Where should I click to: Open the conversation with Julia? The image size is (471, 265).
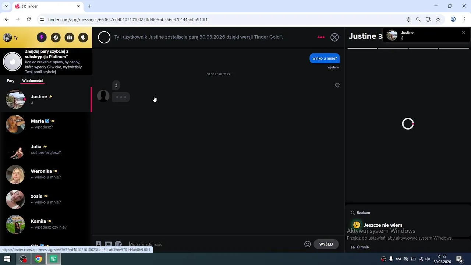click(46, 149)
